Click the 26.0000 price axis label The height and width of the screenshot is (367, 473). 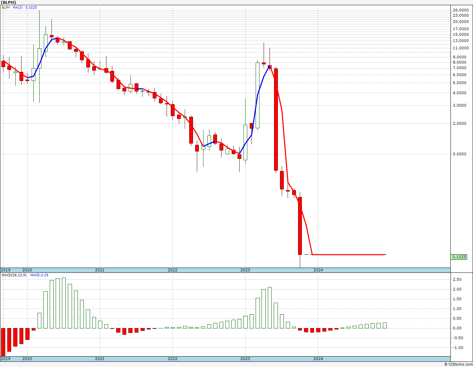click(460, 10)
